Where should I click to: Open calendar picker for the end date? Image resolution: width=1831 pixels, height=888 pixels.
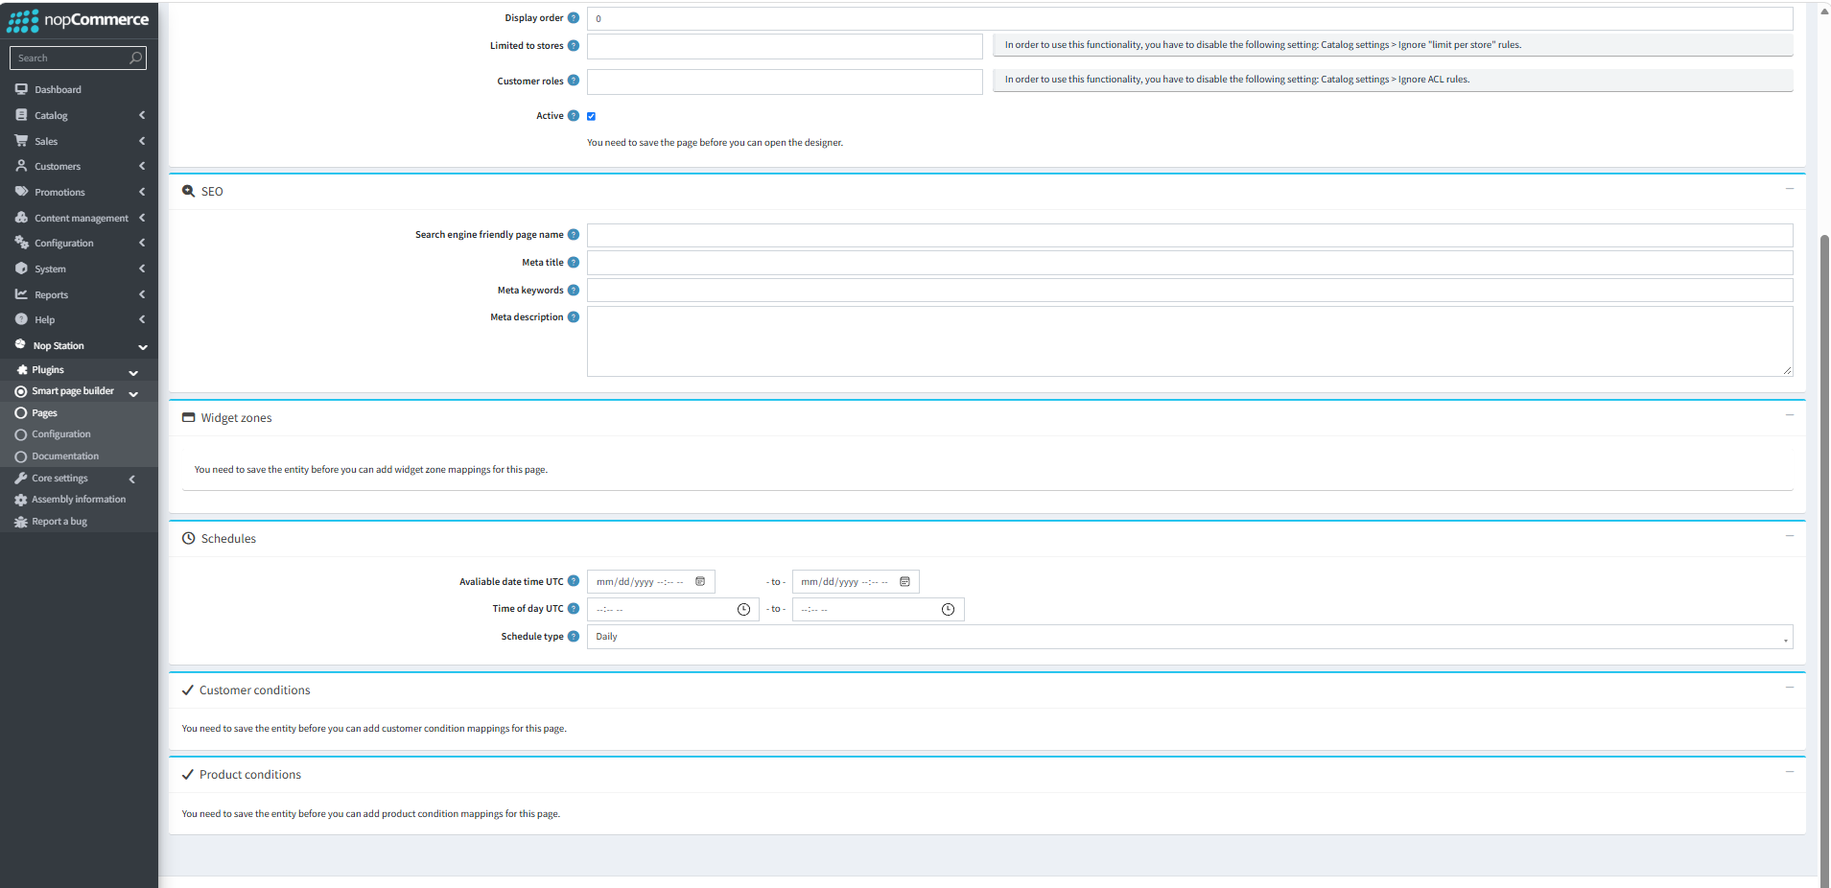point(904,582)
